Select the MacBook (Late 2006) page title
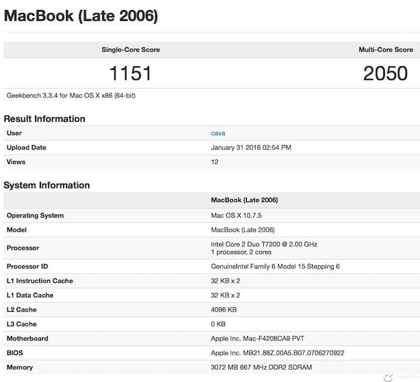This screenshot has height=382, width=420. [81, 16]
